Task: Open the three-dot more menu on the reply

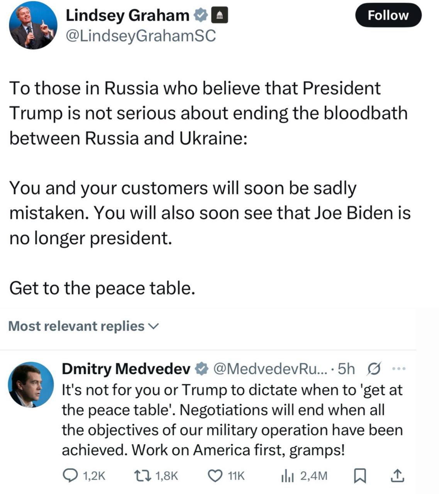Action: click(x=399, y=369)
